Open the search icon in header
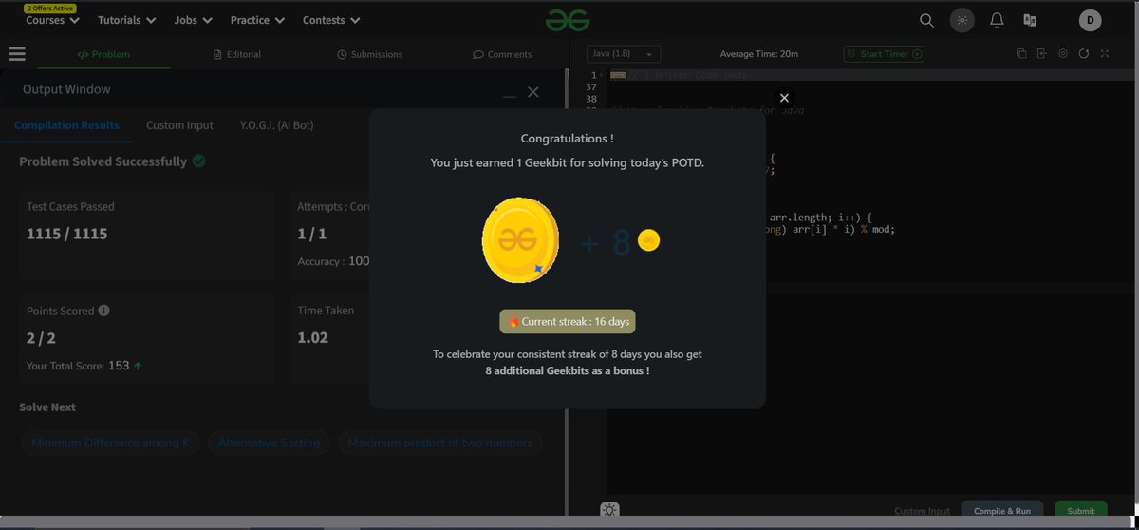Viewport: 1139px width, 530px height. pos(927,20)
